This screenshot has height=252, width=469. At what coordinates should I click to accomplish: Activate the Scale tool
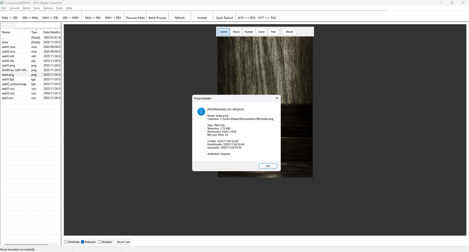[x=261, y=32]
